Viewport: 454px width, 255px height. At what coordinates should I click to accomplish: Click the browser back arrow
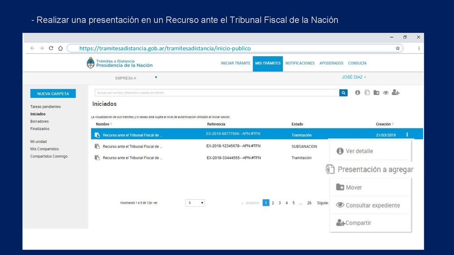click(32, 48)
